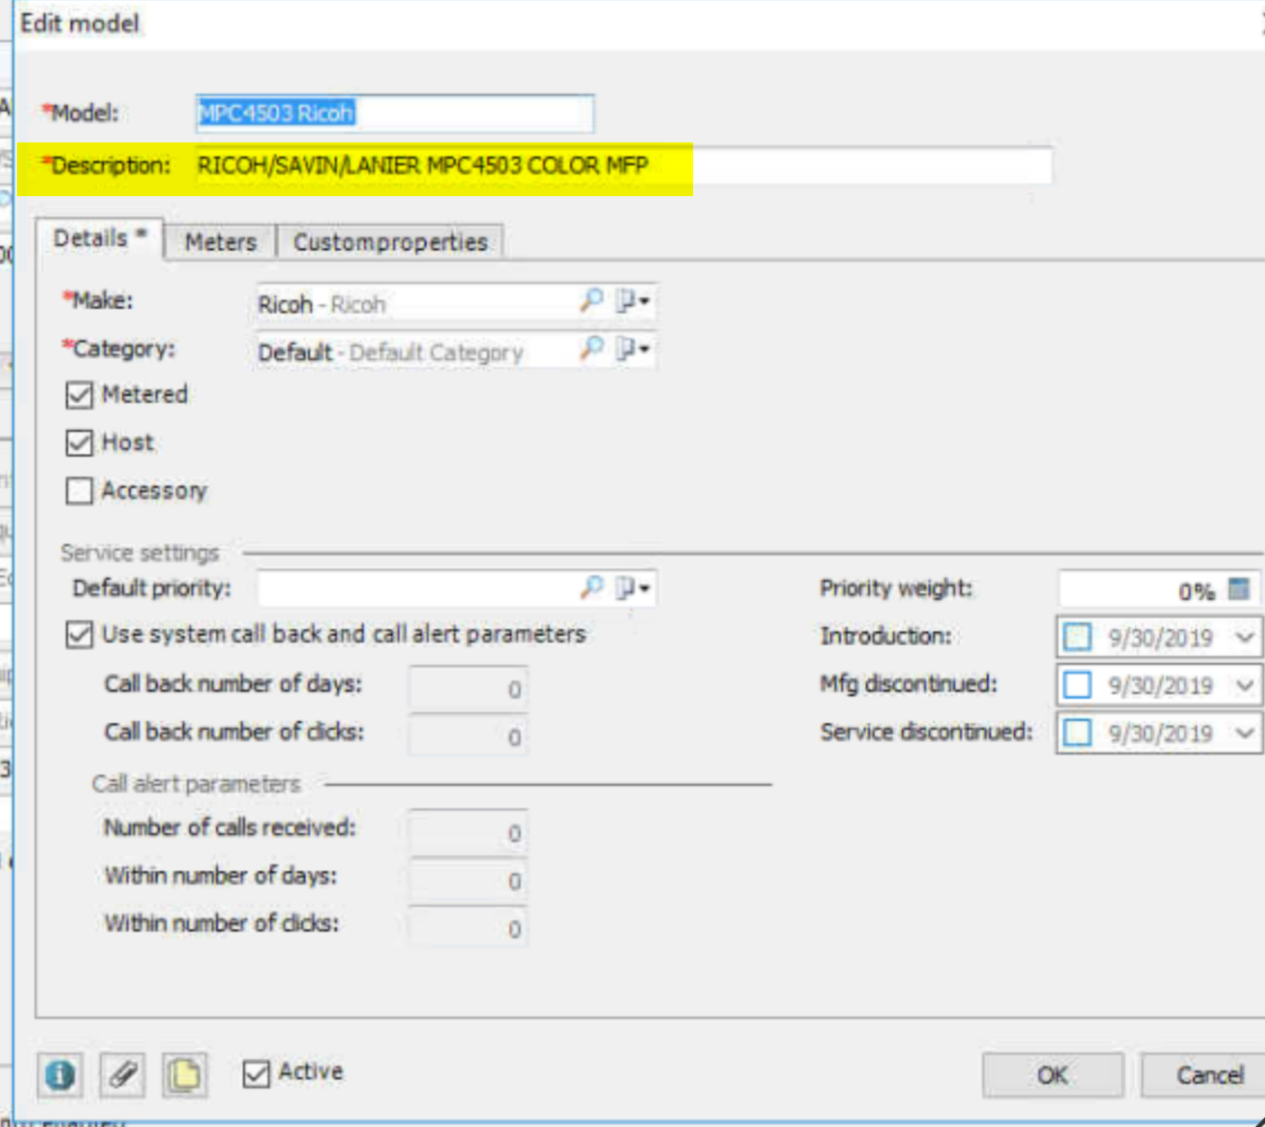Enable the Accessory checkbox
The height and width of the screenshot is (1127, 1265).
[x=79, y=491]
